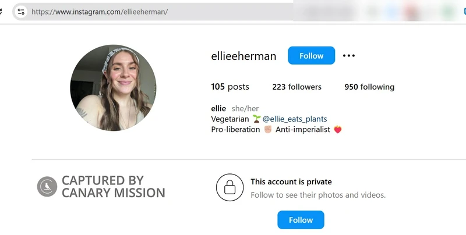Screen dimensions: 466x235
Task: Click the blue shield icon at toolbar edge
Action: 464,12
